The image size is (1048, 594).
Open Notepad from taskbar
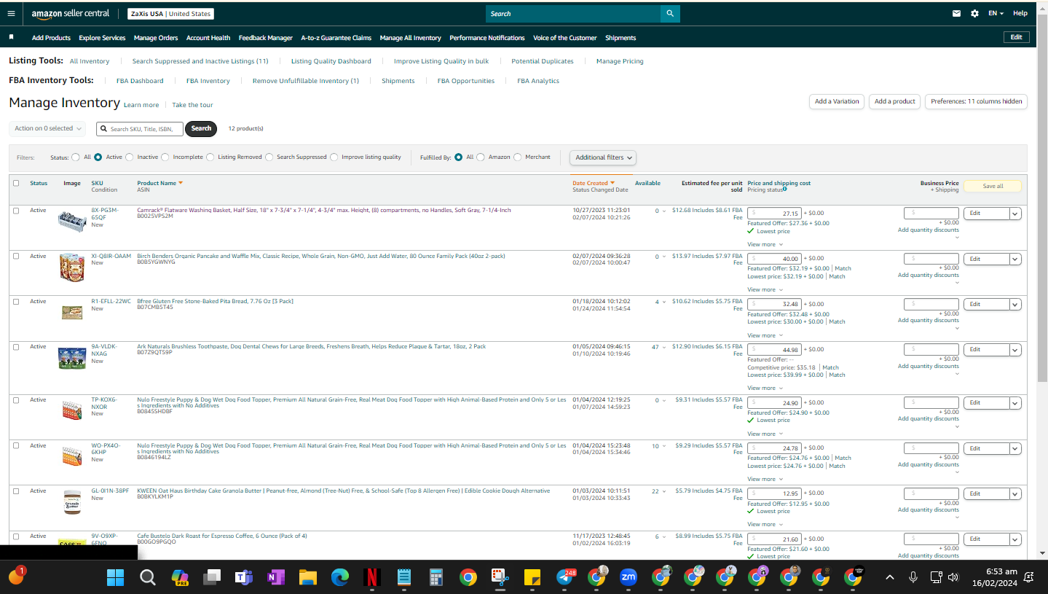point(403,578)
